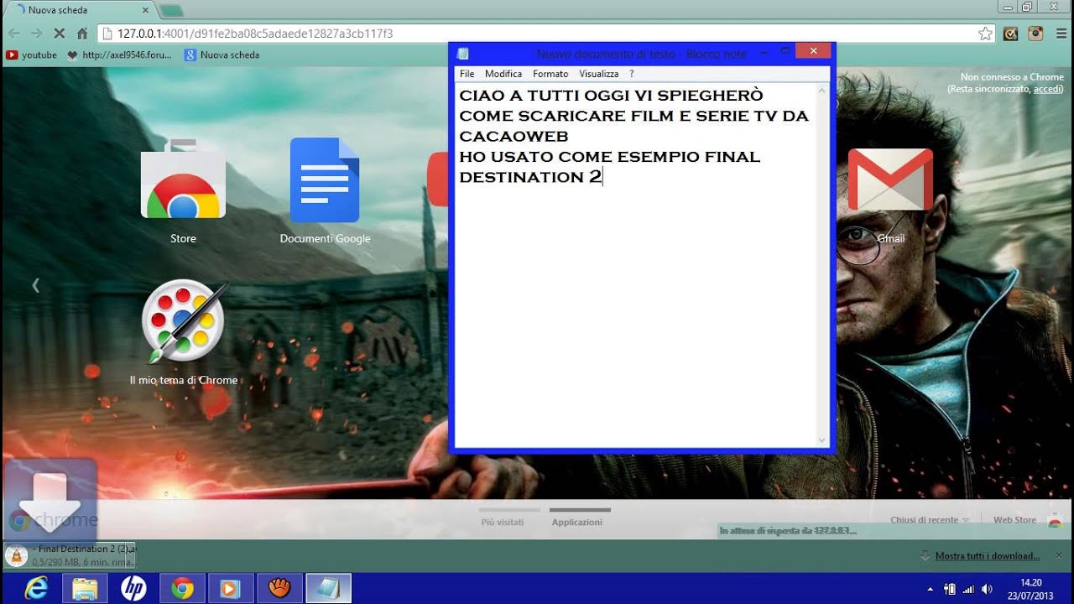
Task: Click the extension icon left of camera
Action: click(1011, 34)
